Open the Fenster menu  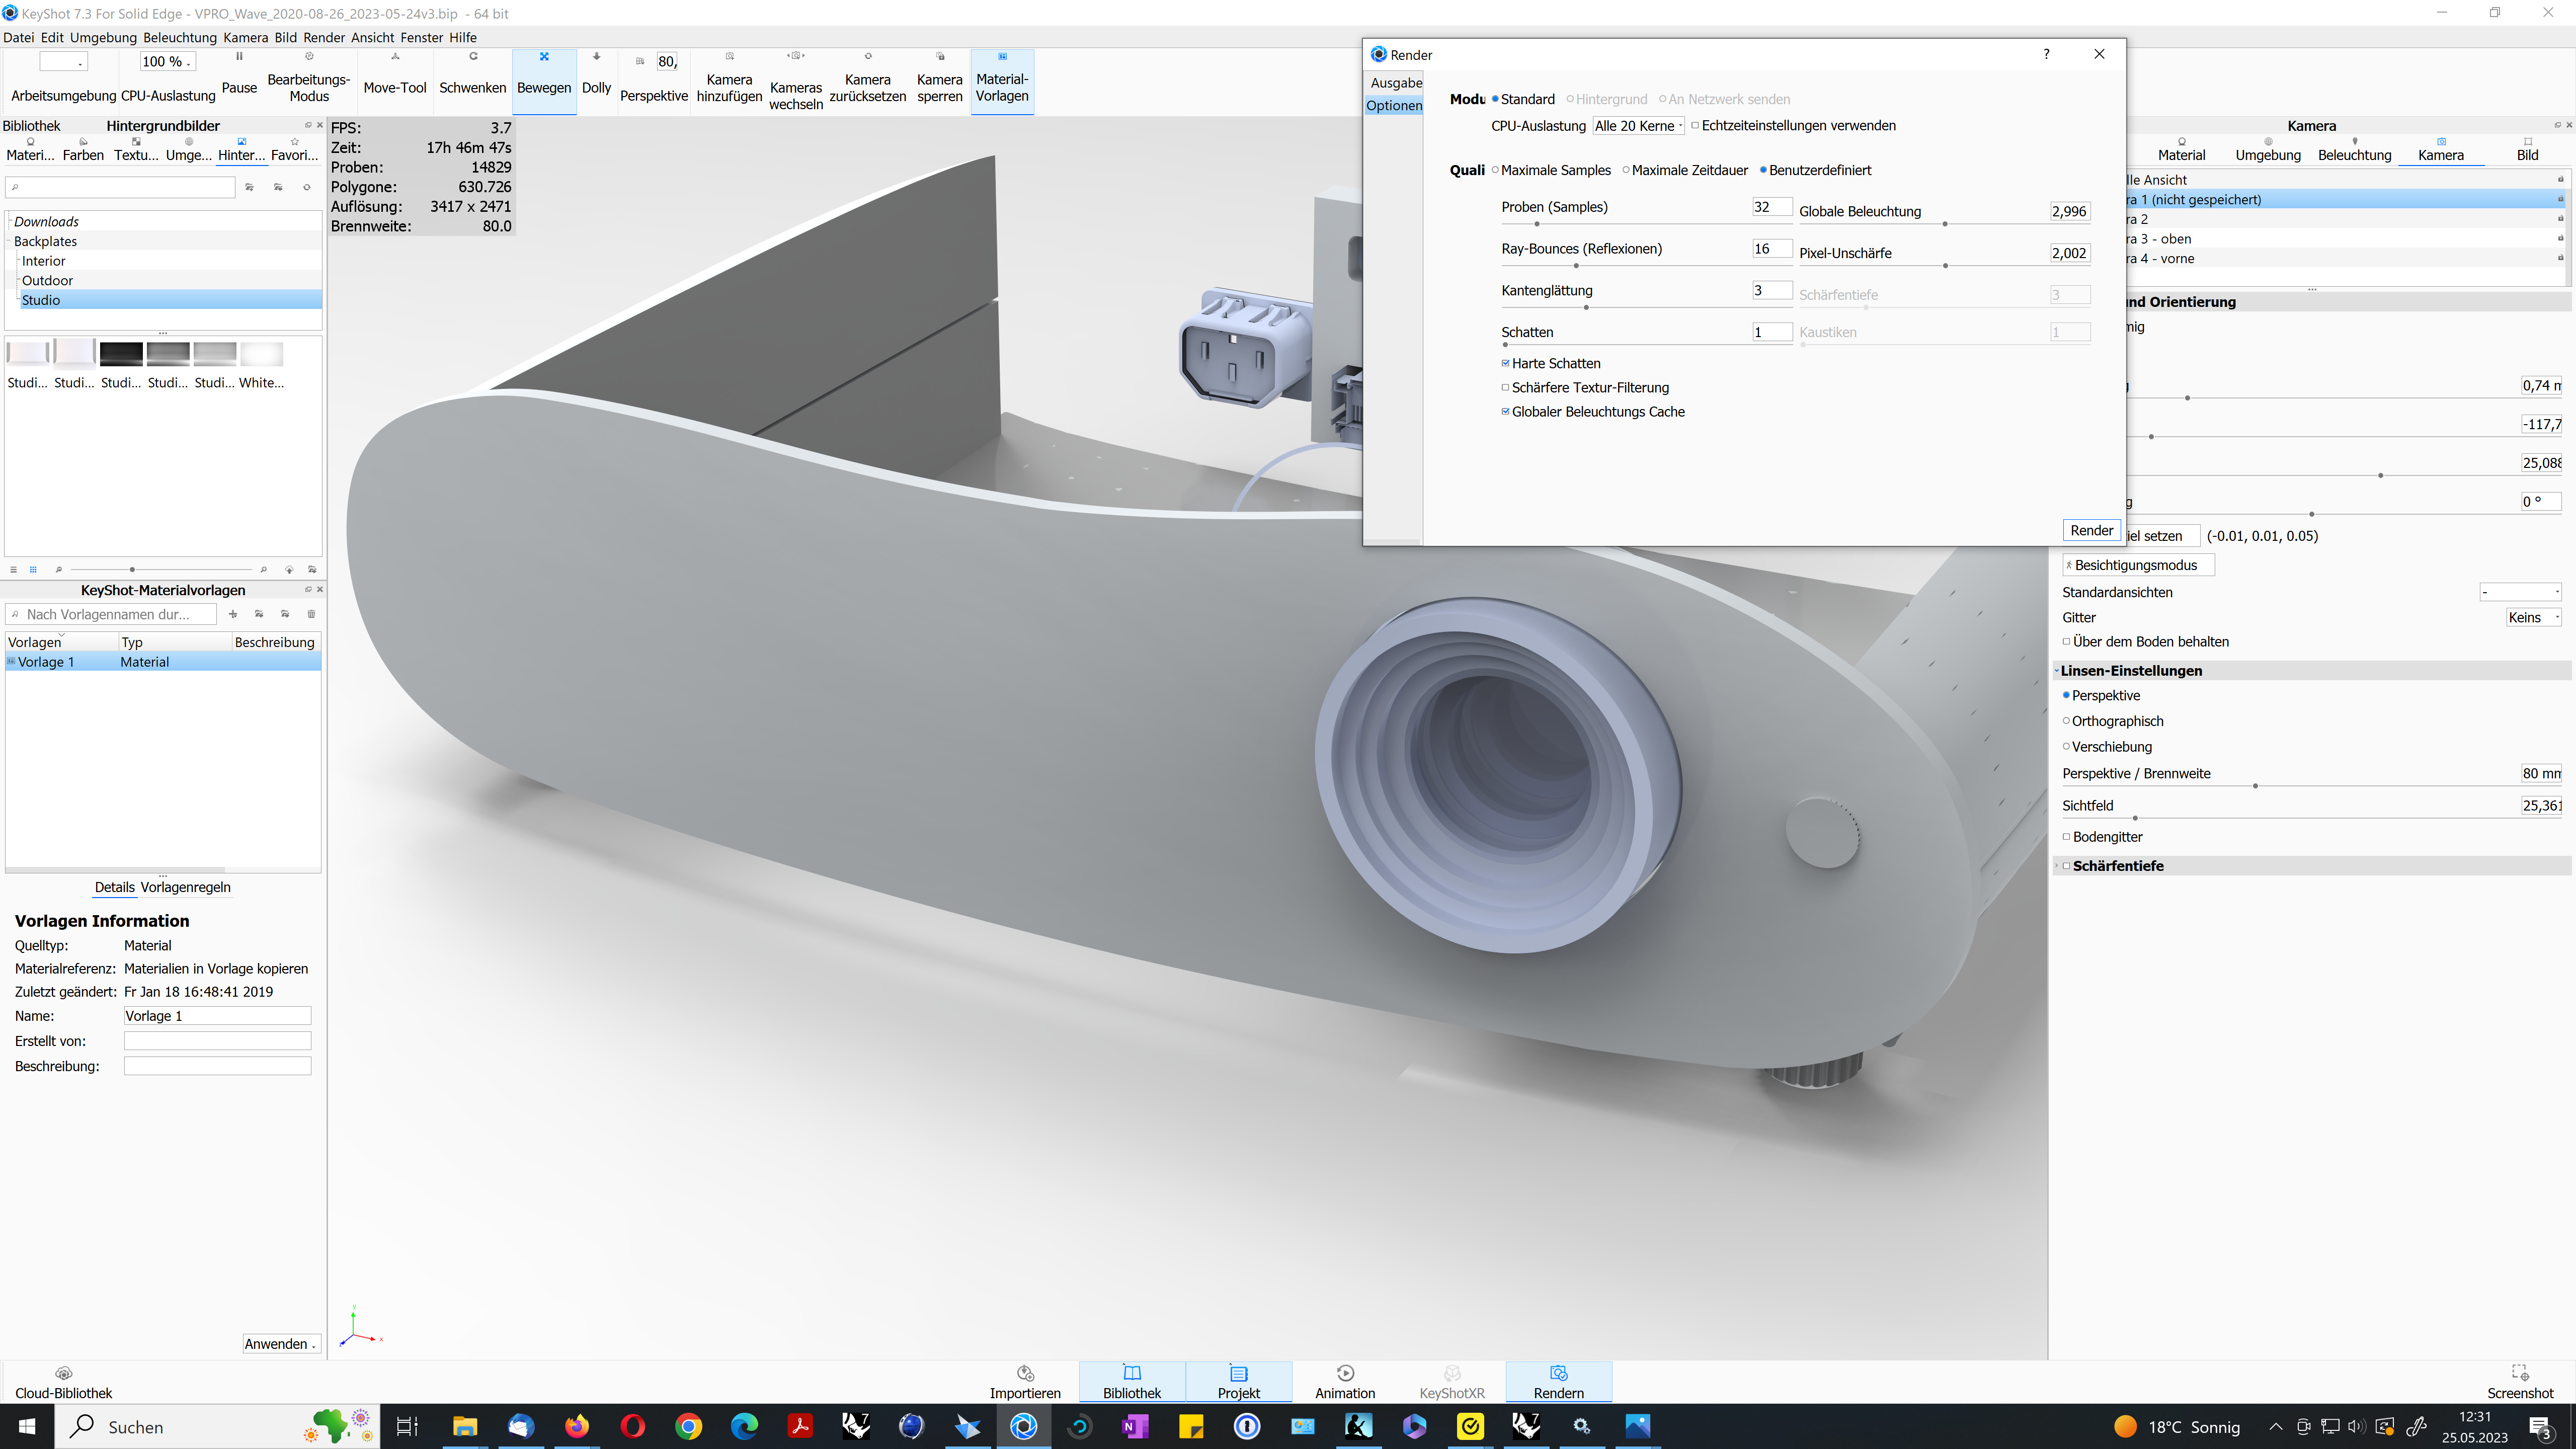[421, 37]
